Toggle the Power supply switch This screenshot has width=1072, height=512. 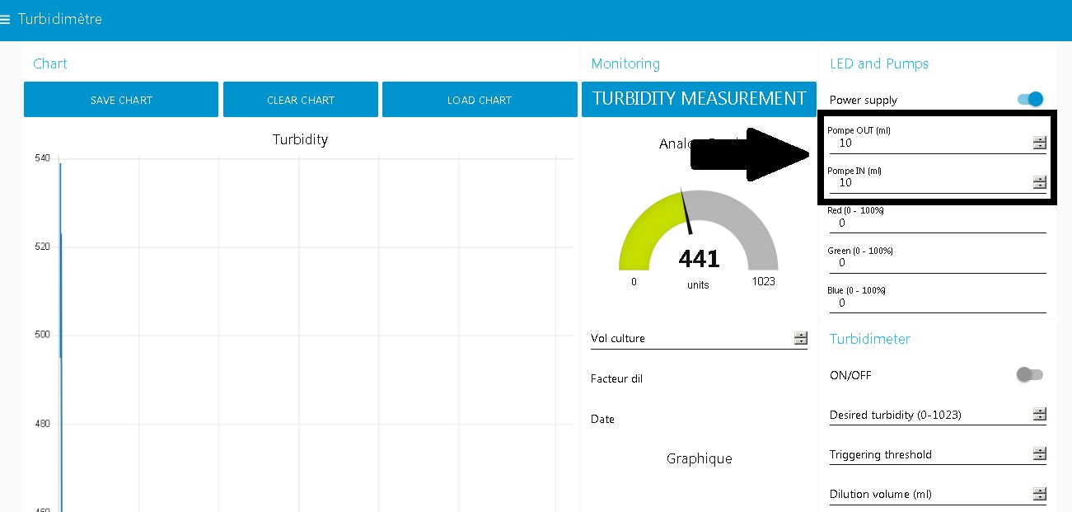1030,100
